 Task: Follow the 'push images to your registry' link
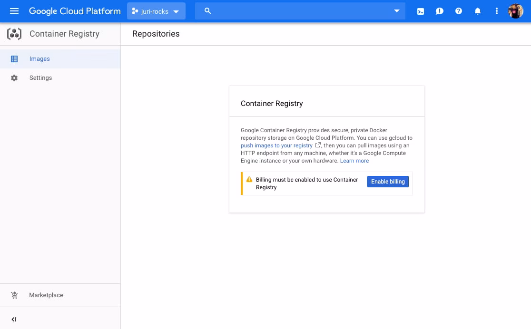click(276, 145)
